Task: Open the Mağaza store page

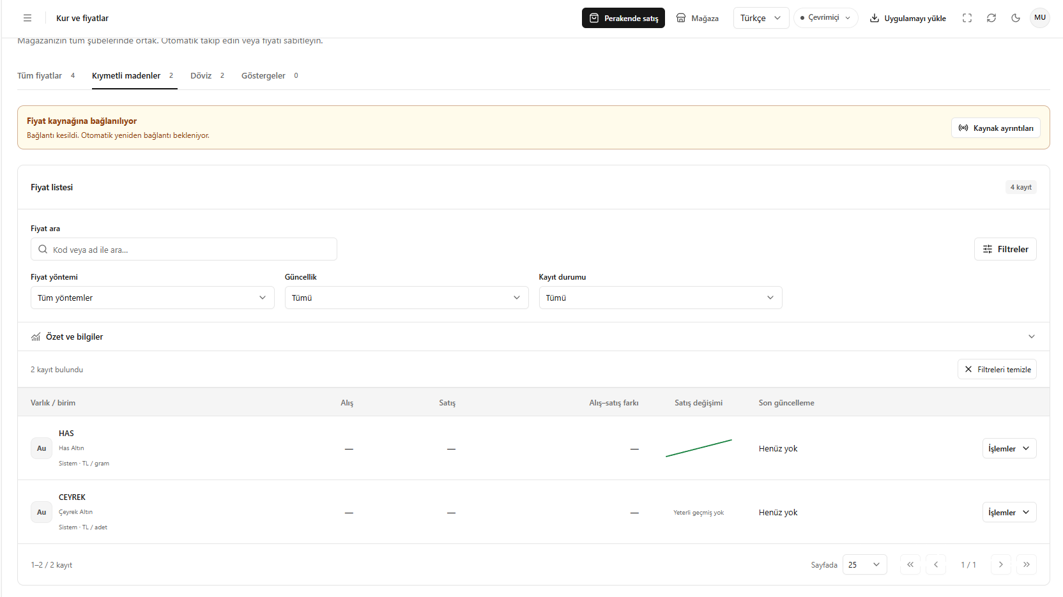Action: [x=698, y=18]
